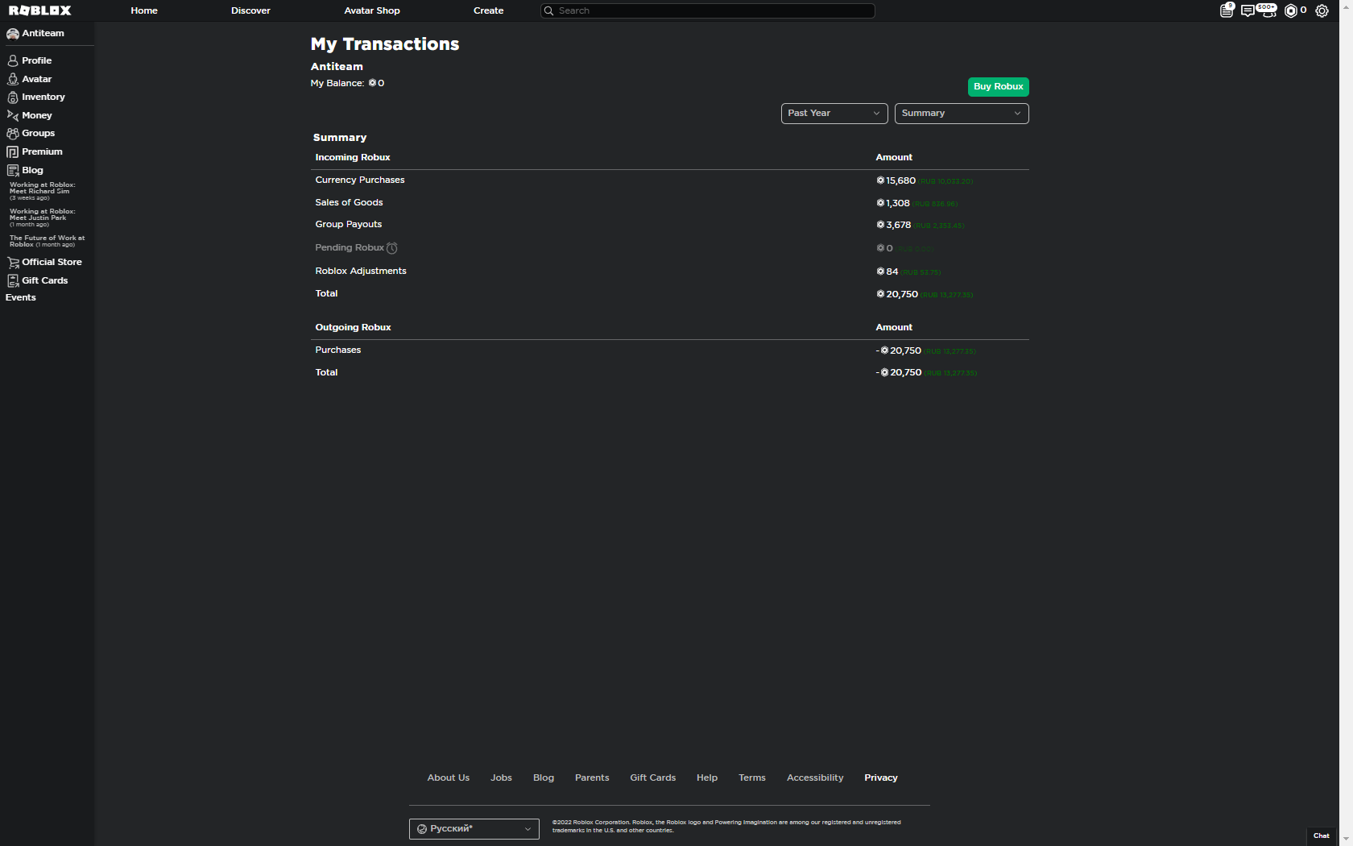Open Discover in the top navigation
Image resolution: width=1353 pixels, height=846 pixels.
point(250,10)
